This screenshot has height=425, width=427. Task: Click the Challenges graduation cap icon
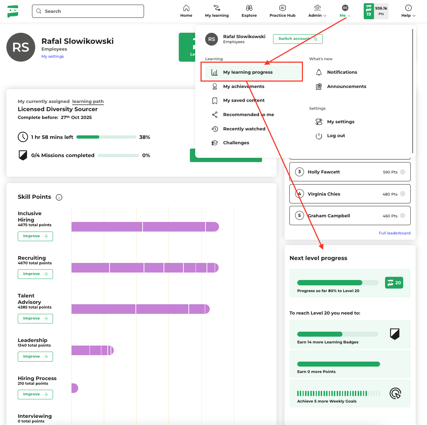coord(215,143)
